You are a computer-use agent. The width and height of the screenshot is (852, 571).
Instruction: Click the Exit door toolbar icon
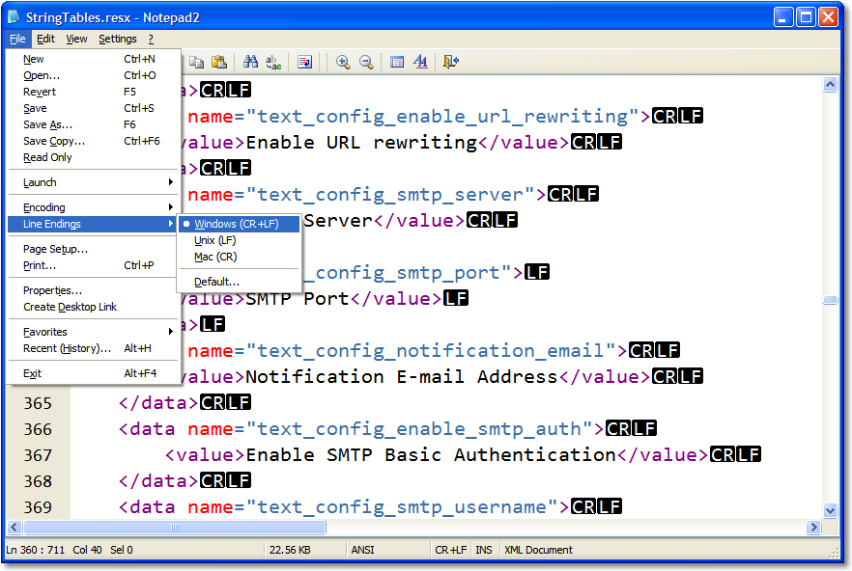point(451,62)
